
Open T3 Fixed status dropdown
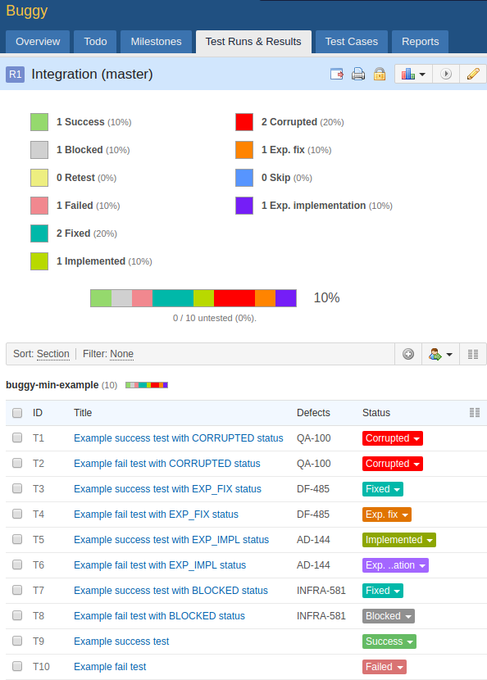[383, 489]
